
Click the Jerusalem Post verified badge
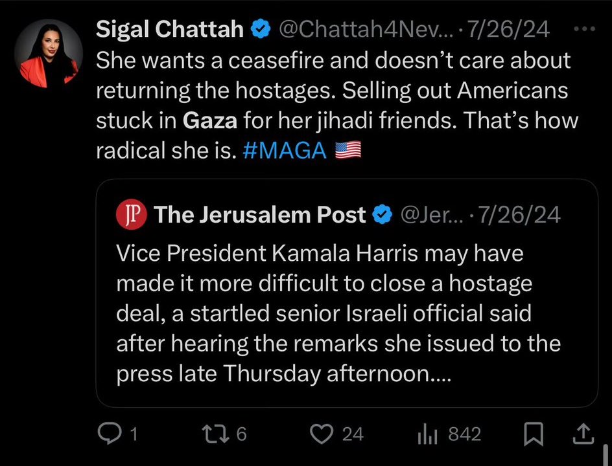[x=383, y=214]
